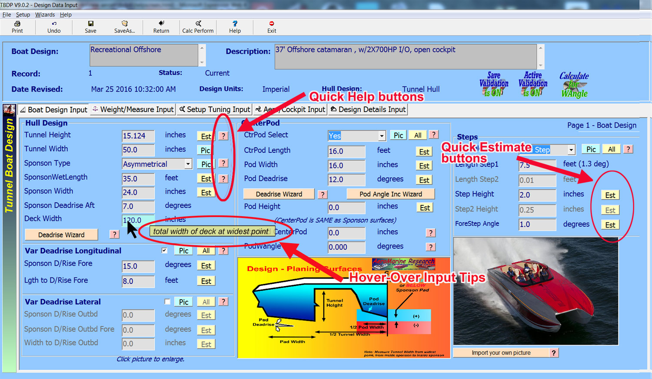Toggle the Save Validation indicator
Viewport: 652px width, 379px height.
pos(494,84)
